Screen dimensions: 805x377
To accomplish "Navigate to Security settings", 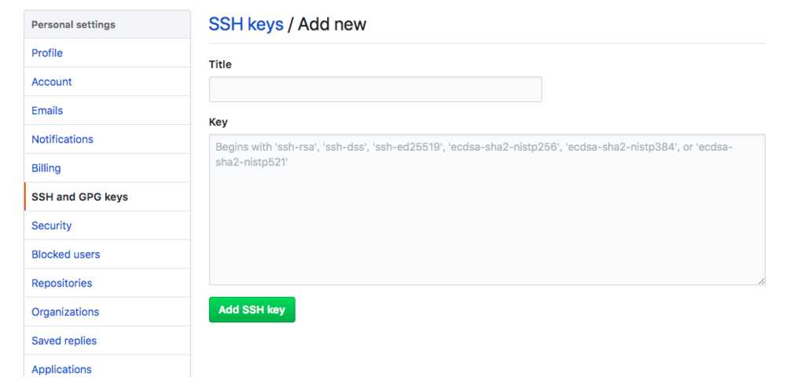I will (x=52, y=225).
